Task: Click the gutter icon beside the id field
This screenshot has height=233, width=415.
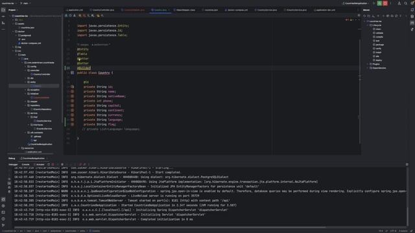Action: (72, 87)
